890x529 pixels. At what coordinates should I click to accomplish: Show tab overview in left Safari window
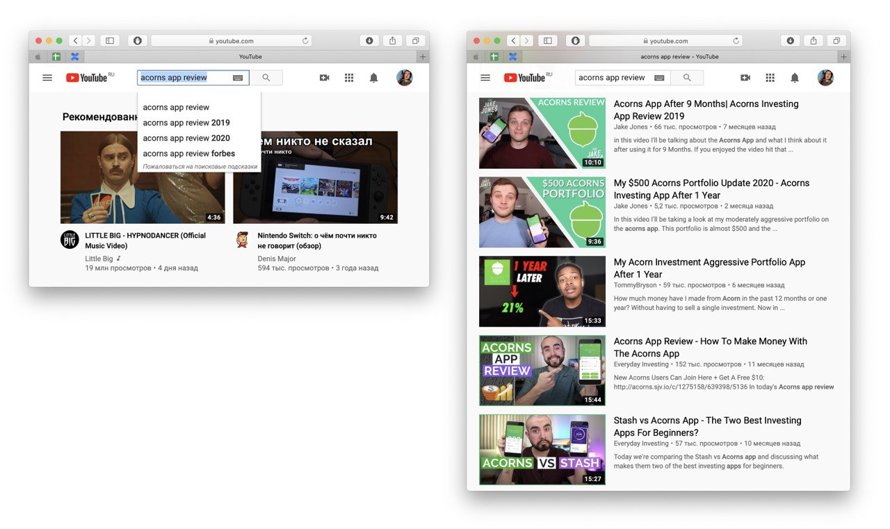416,41
